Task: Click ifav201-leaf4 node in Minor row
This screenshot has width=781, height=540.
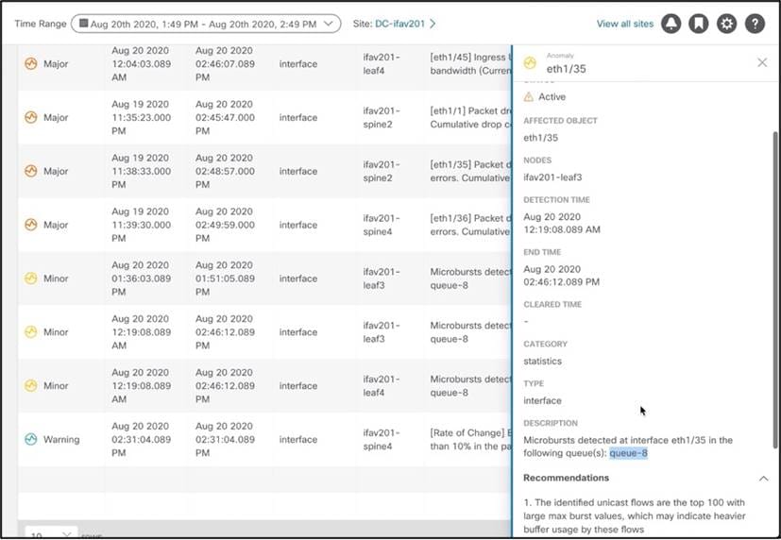Action: tap(381, 386)
